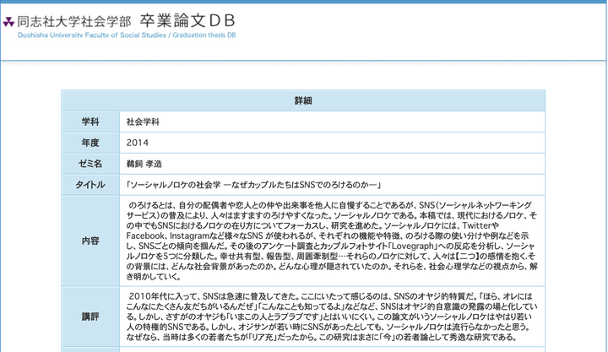Click the ゼミ名 row label
This screenshot has width=608, height=352.
90,164
